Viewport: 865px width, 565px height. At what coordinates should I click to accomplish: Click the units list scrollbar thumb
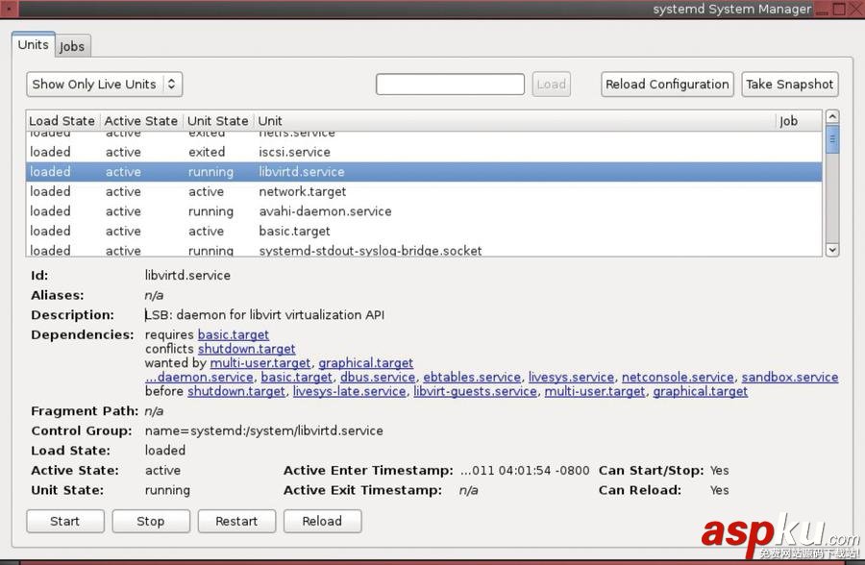pyautogui.click(x=832, y=139)
